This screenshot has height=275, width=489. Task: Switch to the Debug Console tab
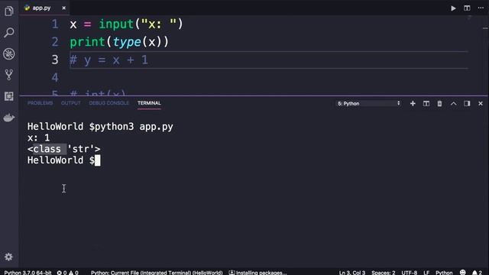coord(108,103)
